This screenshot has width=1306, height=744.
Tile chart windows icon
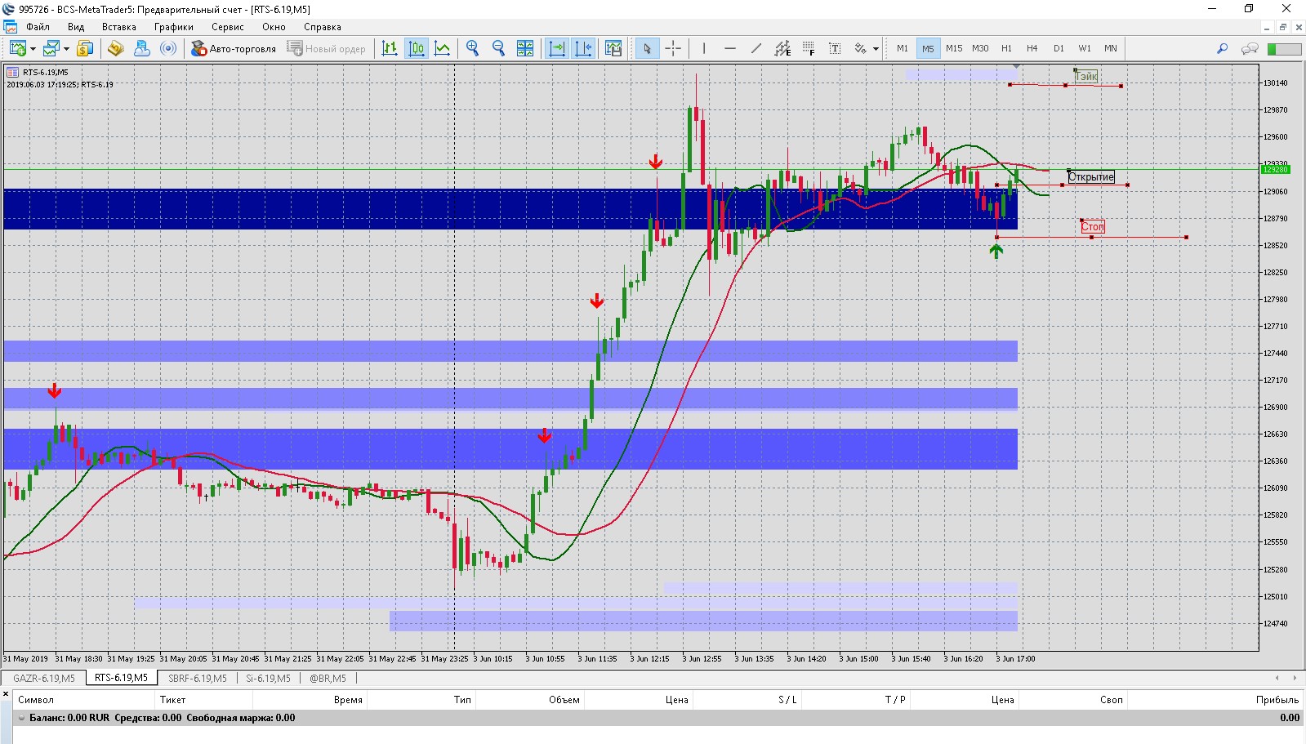point(525,49)
